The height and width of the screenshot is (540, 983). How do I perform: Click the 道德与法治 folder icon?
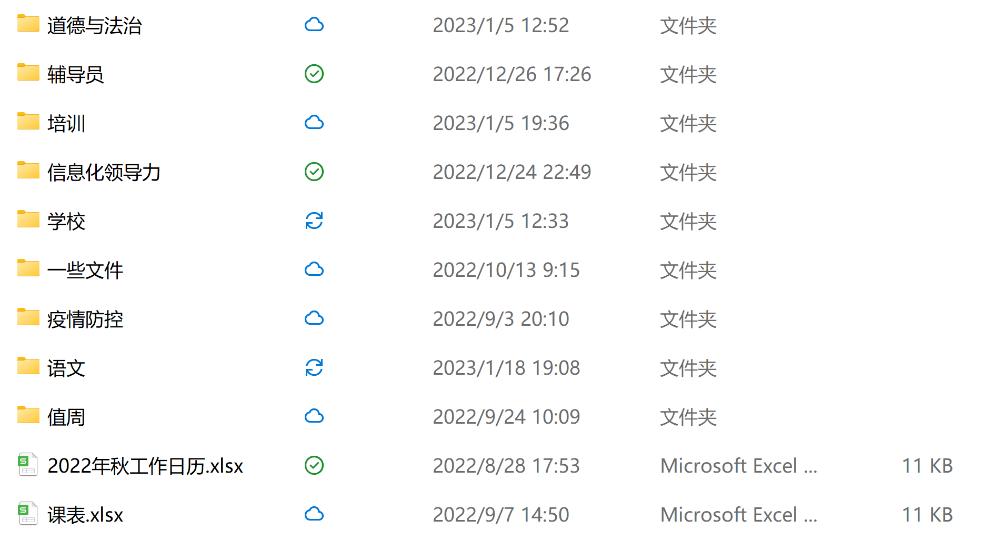point(28,24)
